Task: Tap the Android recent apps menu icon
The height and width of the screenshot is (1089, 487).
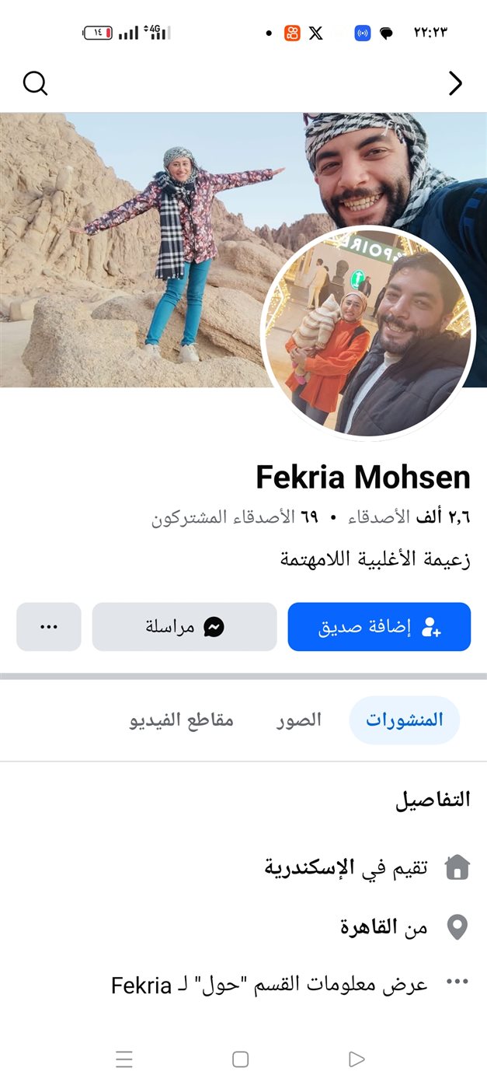Action: (x=124, y=1059)
